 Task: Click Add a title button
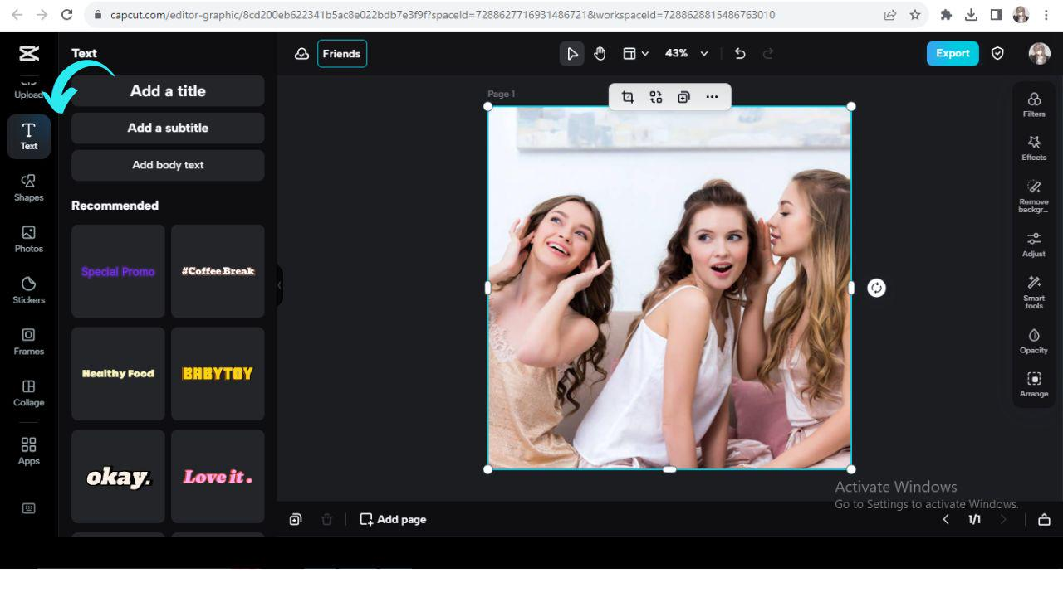click(x=168, y=91)
